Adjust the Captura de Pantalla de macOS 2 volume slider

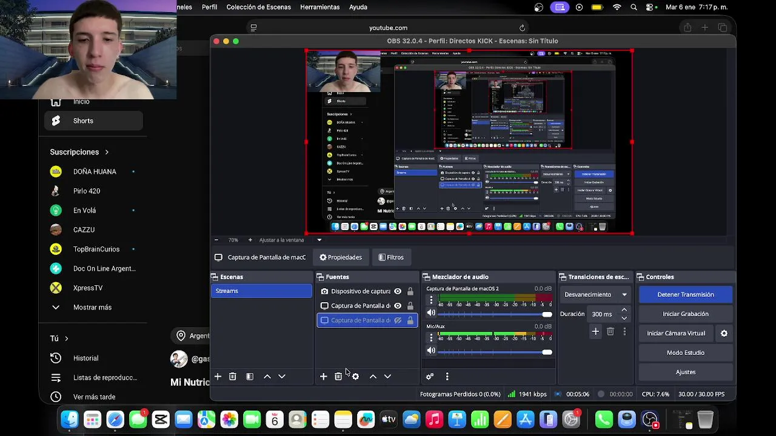click(495, 314)
